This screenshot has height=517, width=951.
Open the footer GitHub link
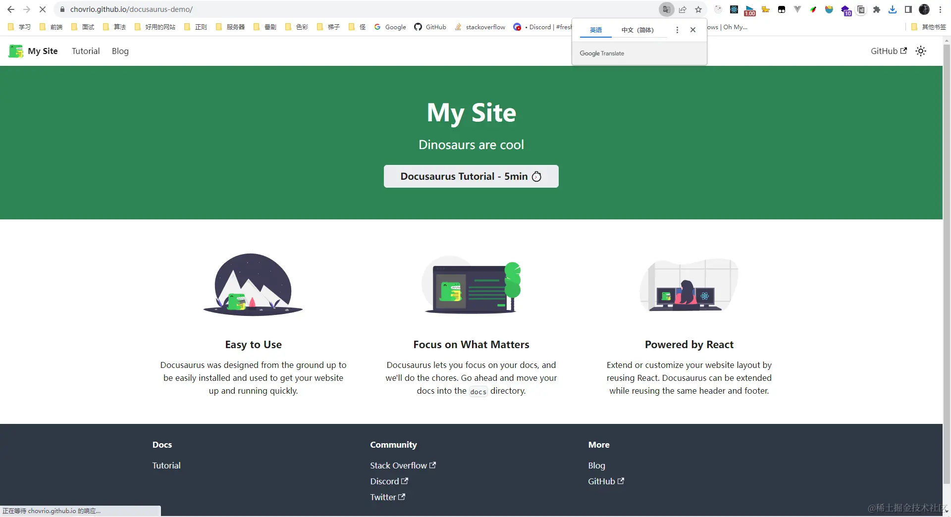(606, 481)
